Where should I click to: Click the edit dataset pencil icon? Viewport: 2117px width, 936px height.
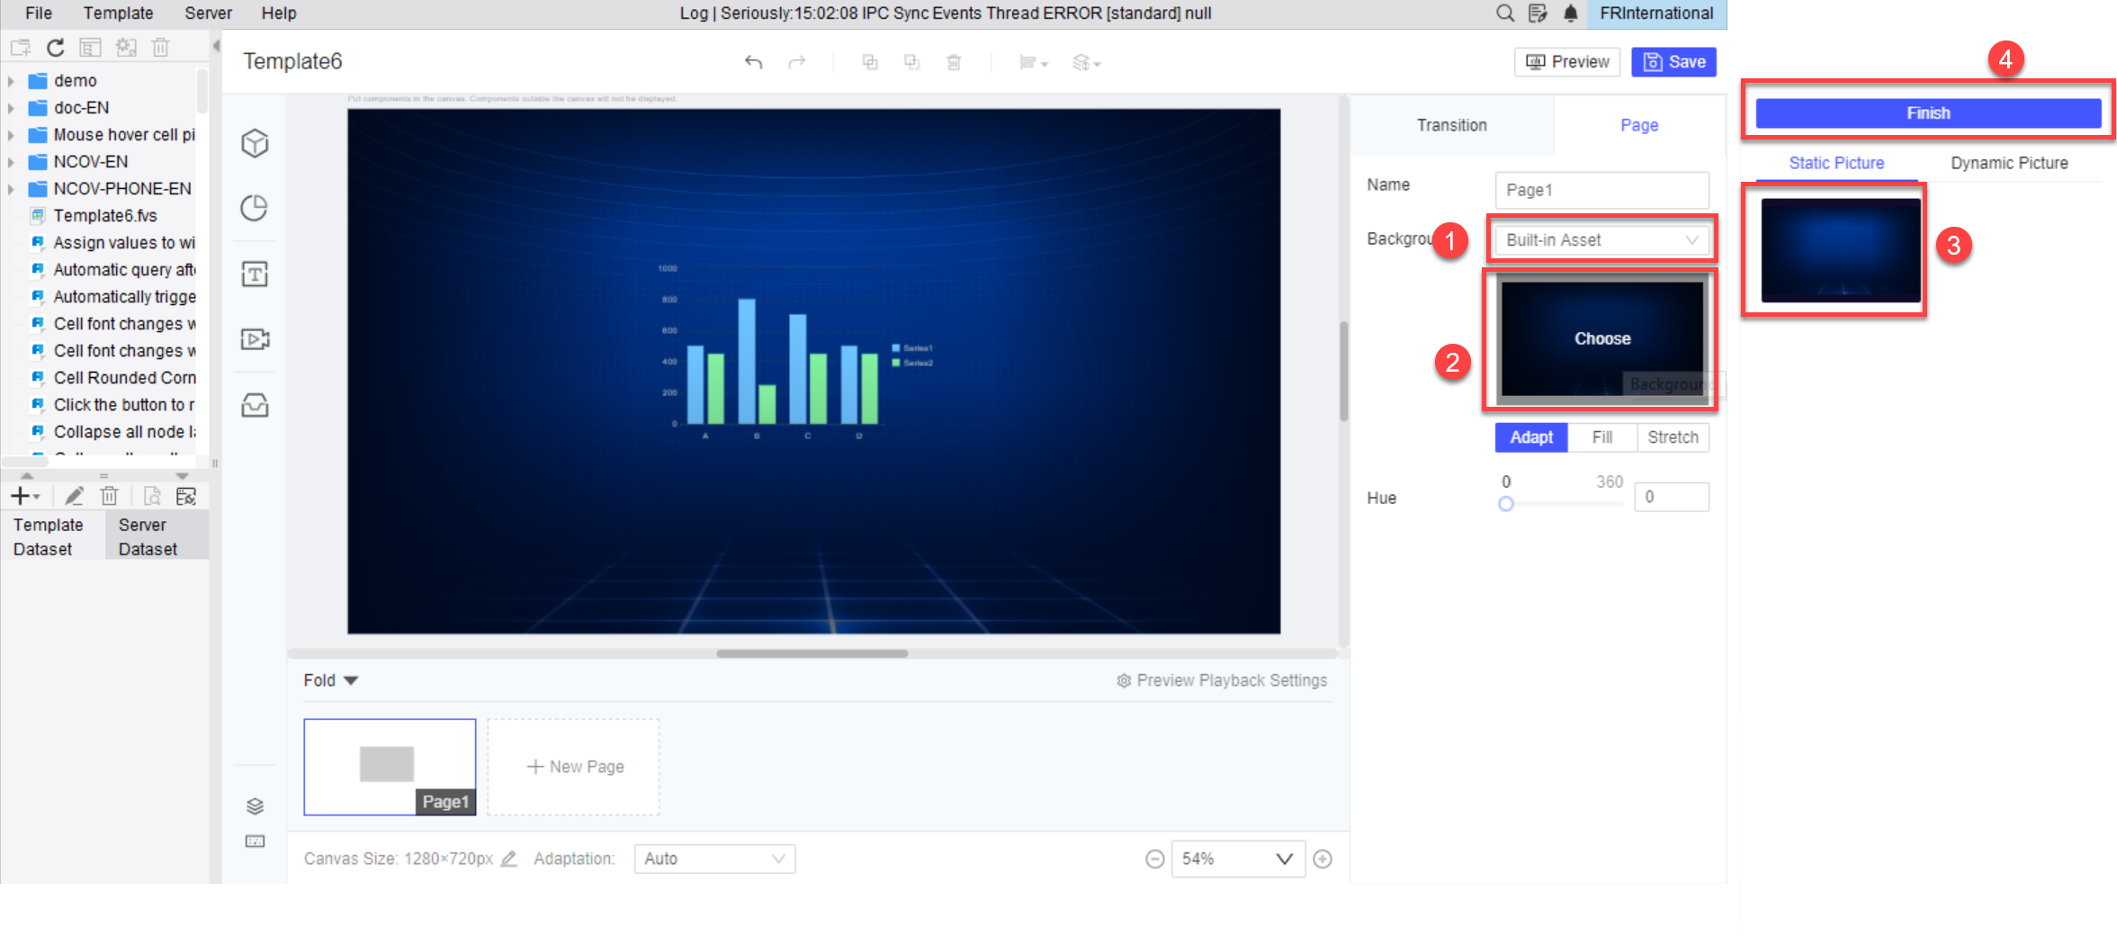tap(75, 496)
